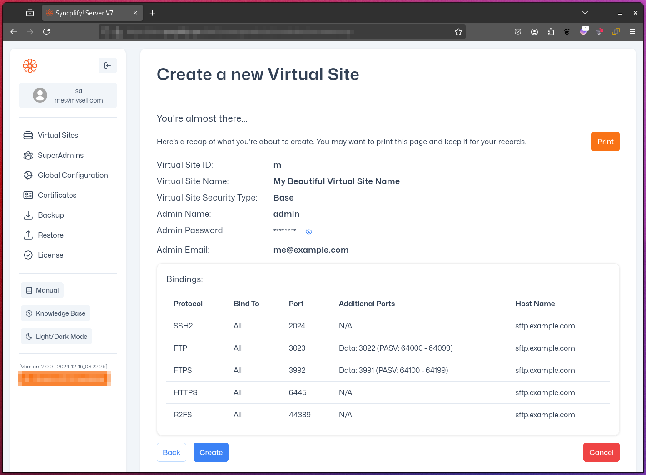
Task: Click inside the address bar
Action: (x=282, y=32)
